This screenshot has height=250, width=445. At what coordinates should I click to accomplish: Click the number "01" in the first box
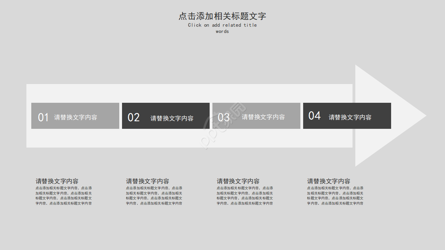(x=43, y=117)
